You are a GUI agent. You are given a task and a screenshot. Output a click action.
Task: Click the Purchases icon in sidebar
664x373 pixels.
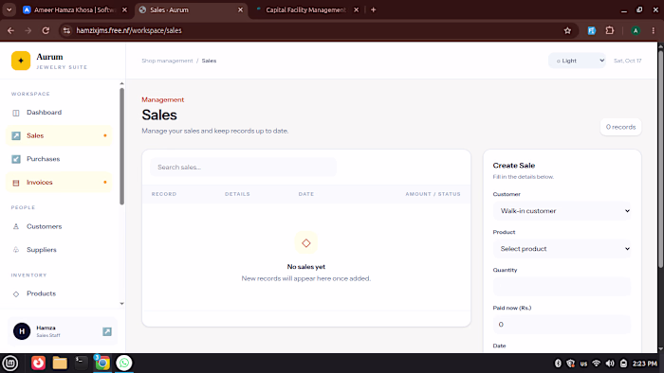pos(16,159)
